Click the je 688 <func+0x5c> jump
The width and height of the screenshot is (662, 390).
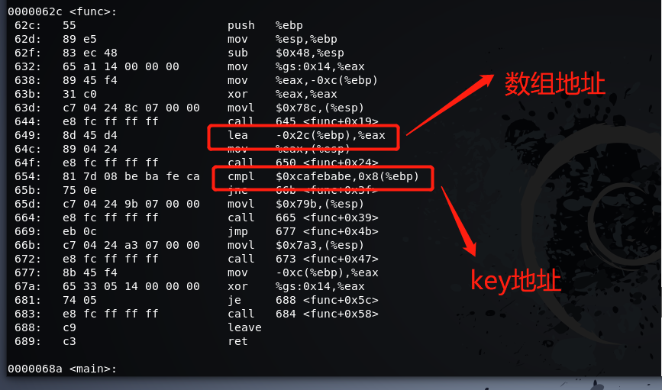tap(307, 300)
